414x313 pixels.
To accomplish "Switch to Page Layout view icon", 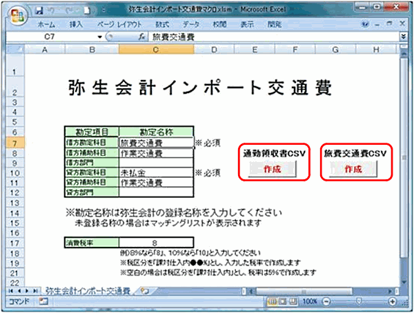I will (282, 301).
